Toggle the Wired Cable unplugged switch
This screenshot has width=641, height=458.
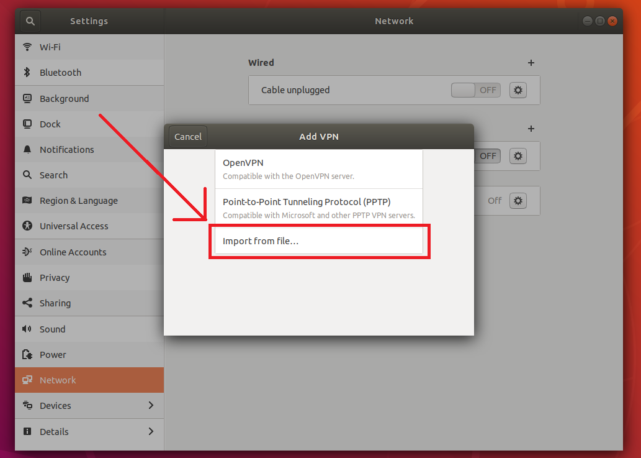point(476,90)
